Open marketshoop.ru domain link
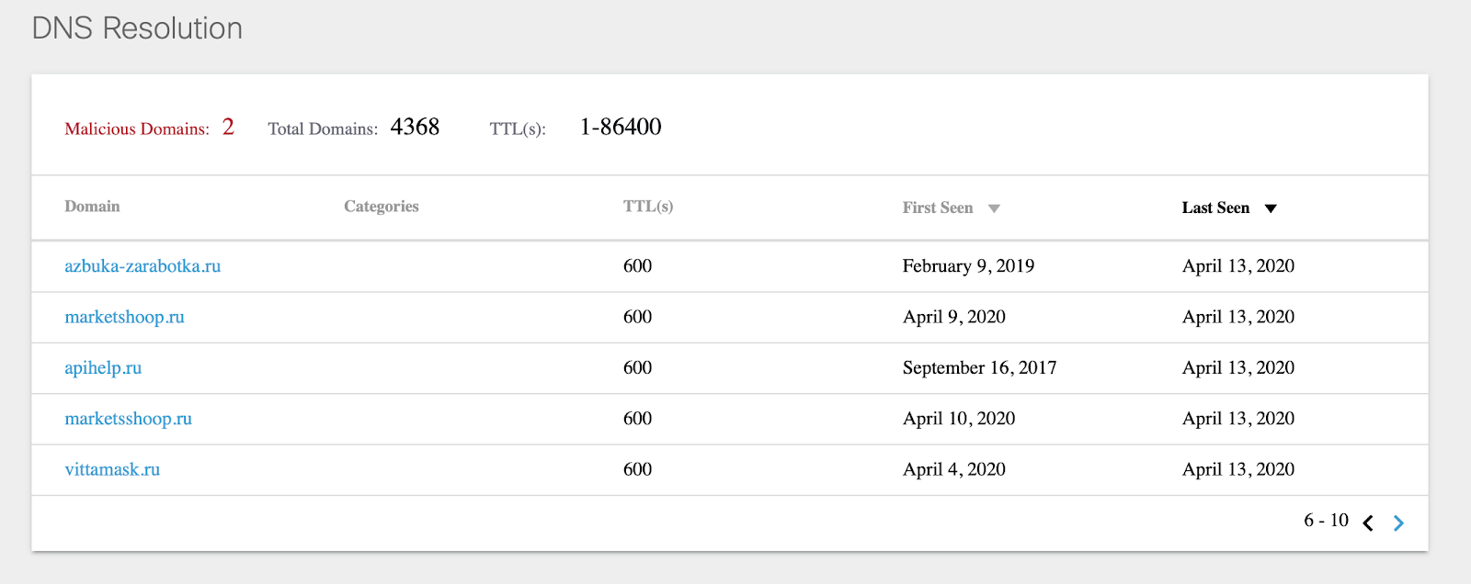The image size is (1471, 584). 124,317
